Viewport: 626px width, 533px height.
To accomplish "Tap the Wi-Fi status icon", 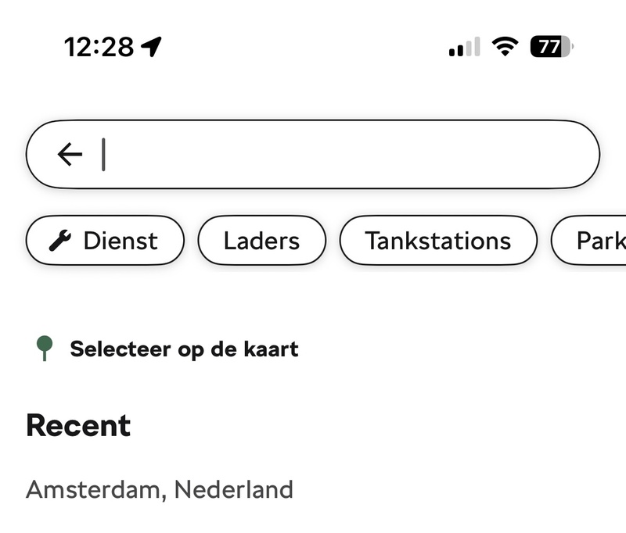I will (505, 47).
